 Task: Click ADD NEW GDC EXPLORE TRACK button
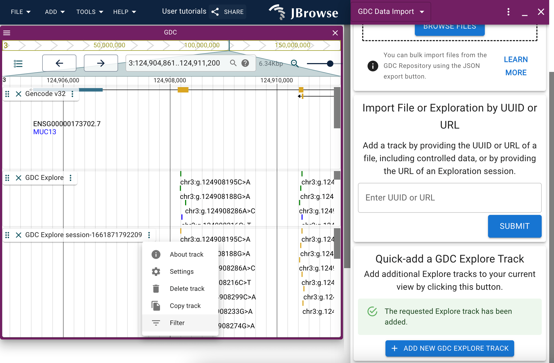click(x=450, y=348)
